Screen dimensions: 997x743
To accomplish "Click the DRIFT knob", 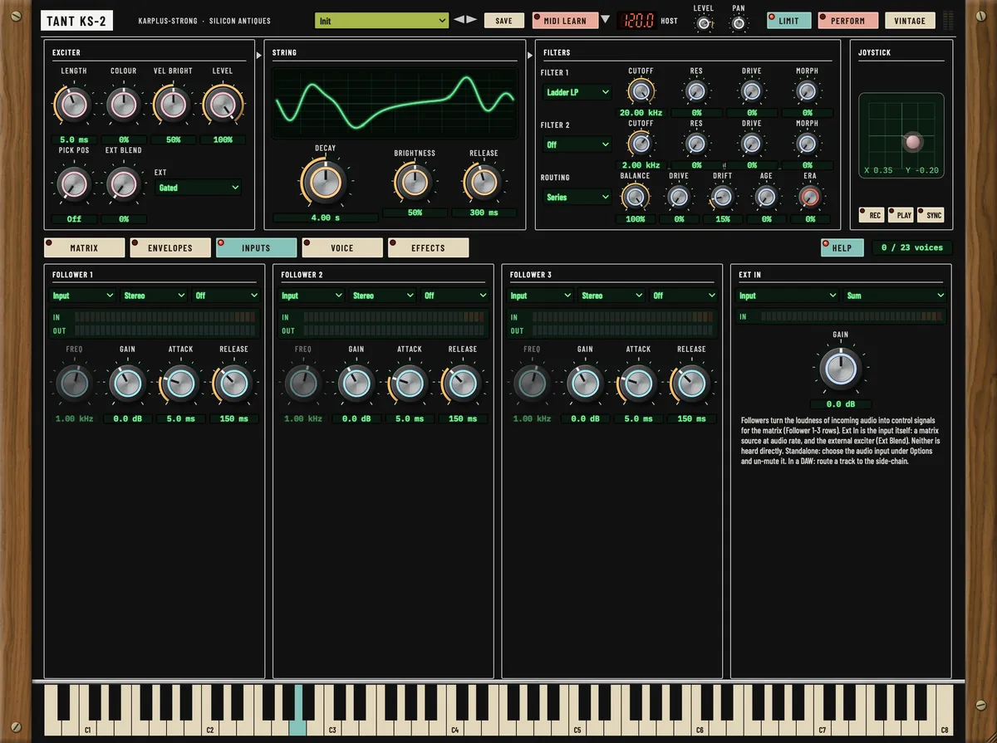I will click(x=722, y=197).
